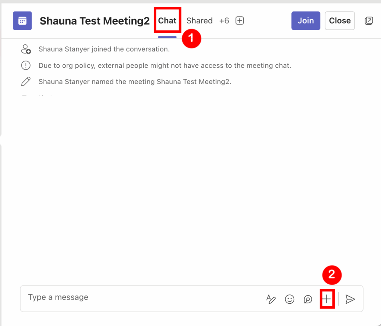Click the pencil icon beside the rename notice

(x=26, y=81)
